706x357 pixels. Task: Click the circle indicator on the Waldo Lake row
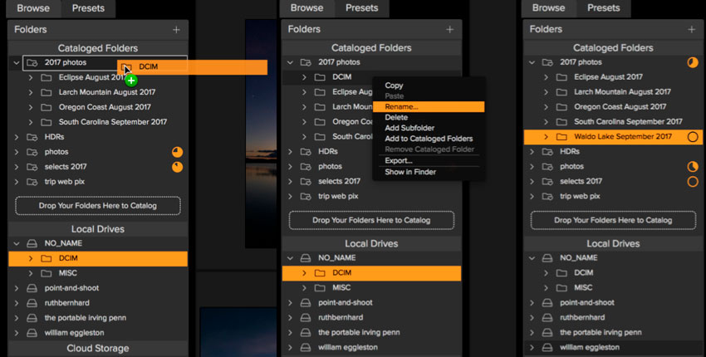click(x=693, y=137)
